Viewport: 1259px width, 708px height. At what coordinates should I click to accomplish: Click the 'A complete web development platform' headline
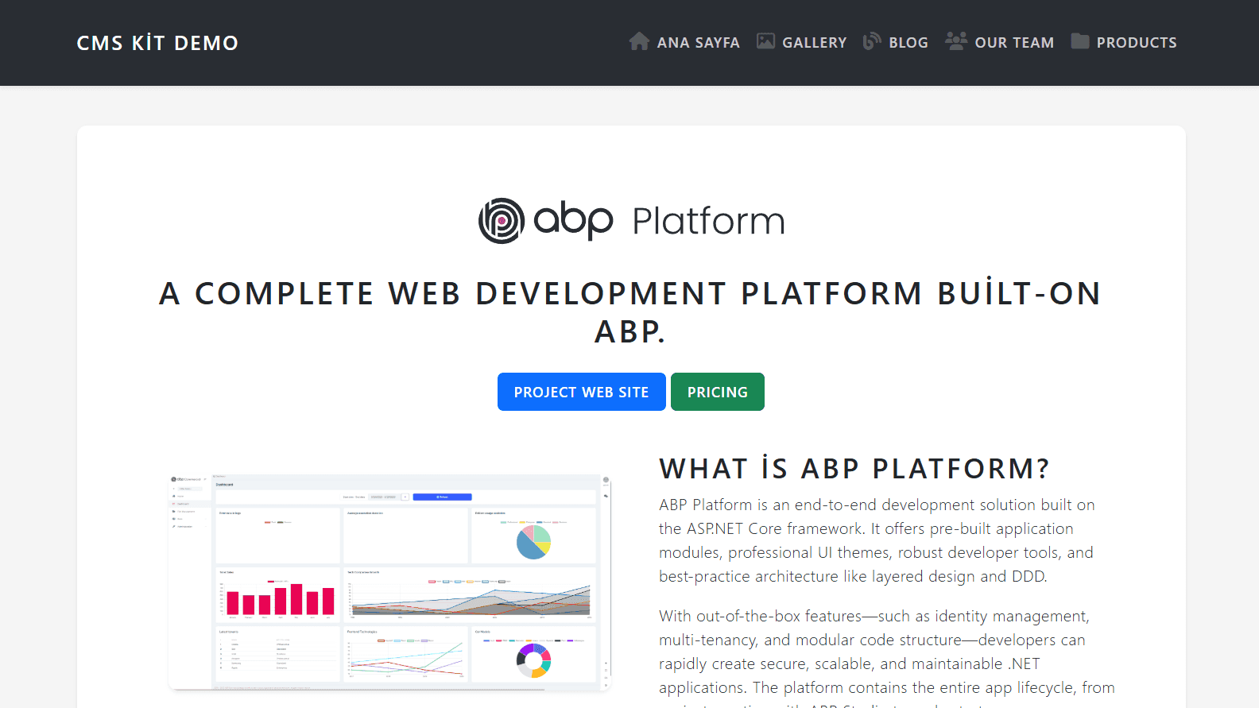pos(629,312)
